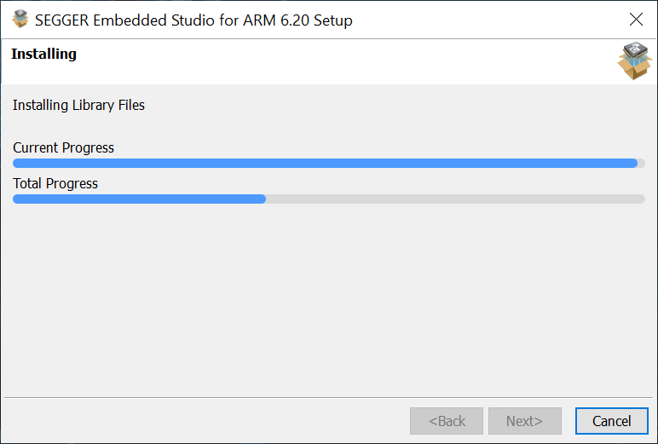Click the window title text in the title bar
The width and height of the screenshot is (658, 444).
(193, 20)
